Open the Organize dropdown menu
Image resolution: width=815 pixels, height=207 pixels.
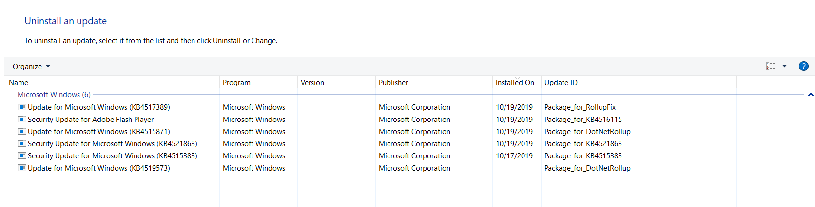31,67
